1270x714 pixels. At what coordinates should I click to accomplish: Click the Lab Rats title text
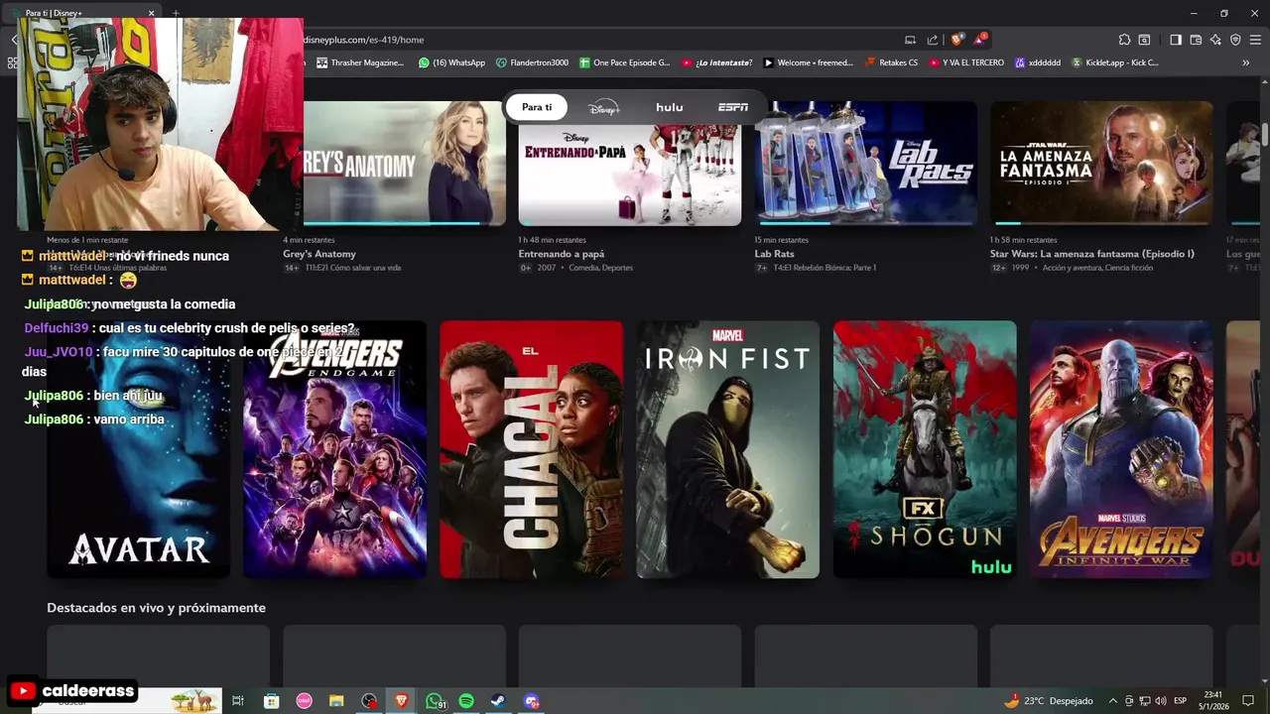click(x=774, y=254)
